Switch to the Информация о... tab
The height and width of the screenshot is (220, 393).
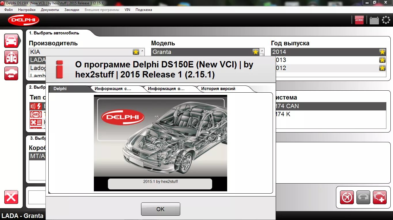[170, 89]
